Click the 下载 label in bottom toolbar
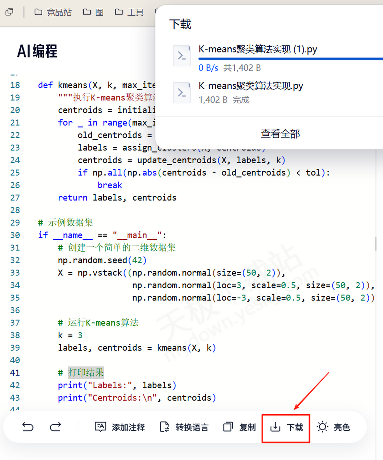This screenshot has height=460, width=383. click(x=295, y=427)
